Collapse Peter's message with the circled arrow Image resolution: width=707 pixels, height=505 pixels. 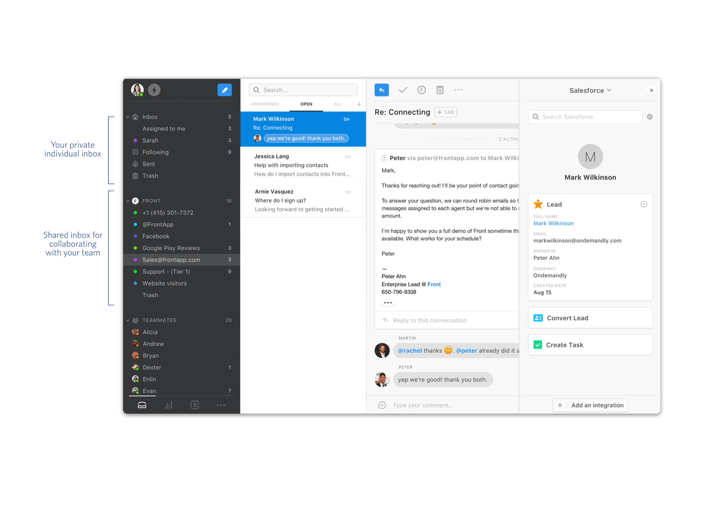pos(384,158)
